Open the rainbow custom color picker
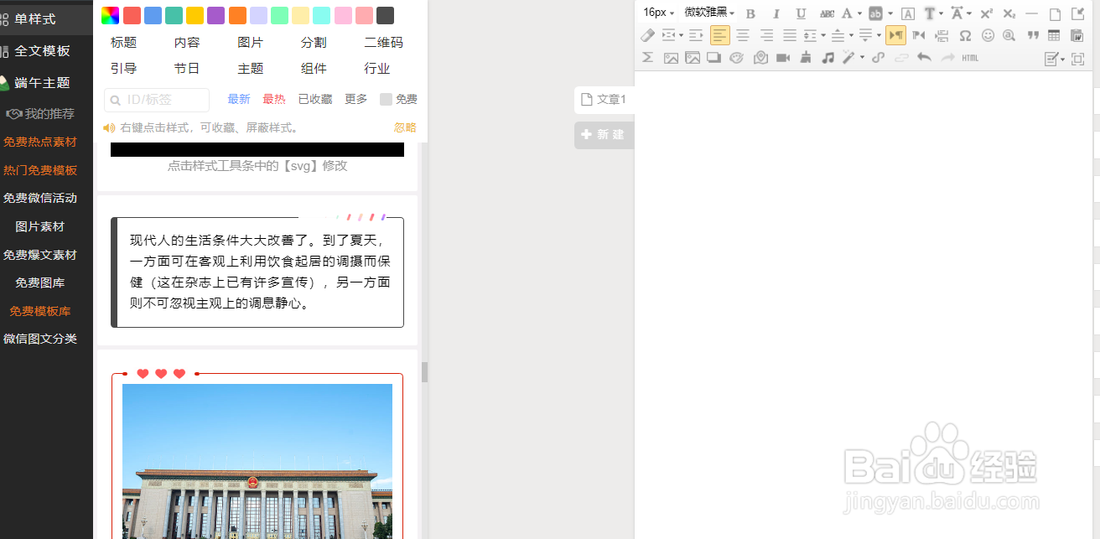The height and width of the screenshot is (539, 1100). (x=110, y=15)
